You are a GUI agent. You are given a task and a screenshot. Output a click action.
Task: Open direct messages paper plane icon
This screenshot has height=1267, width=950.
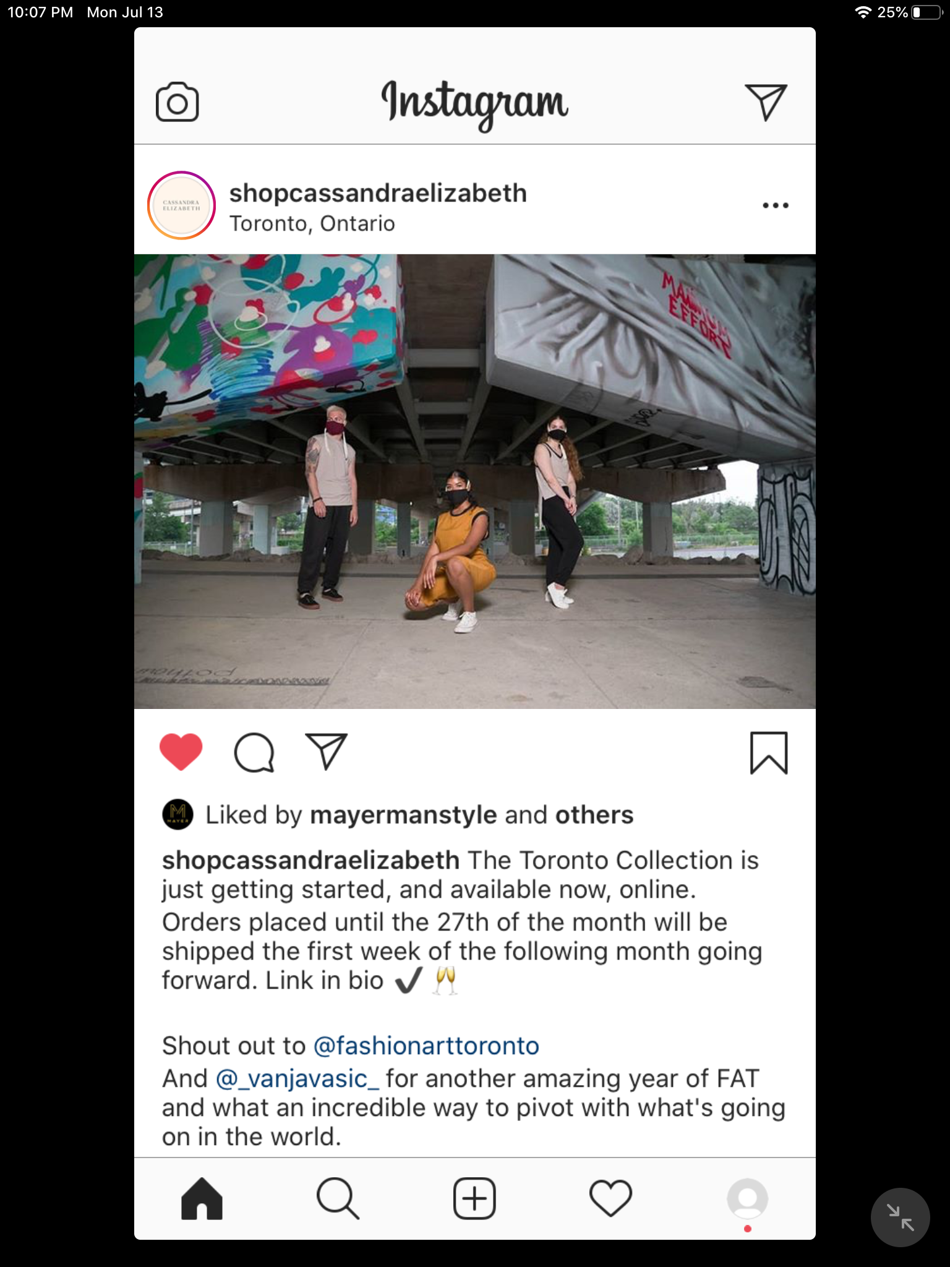(x=766, y=102)
